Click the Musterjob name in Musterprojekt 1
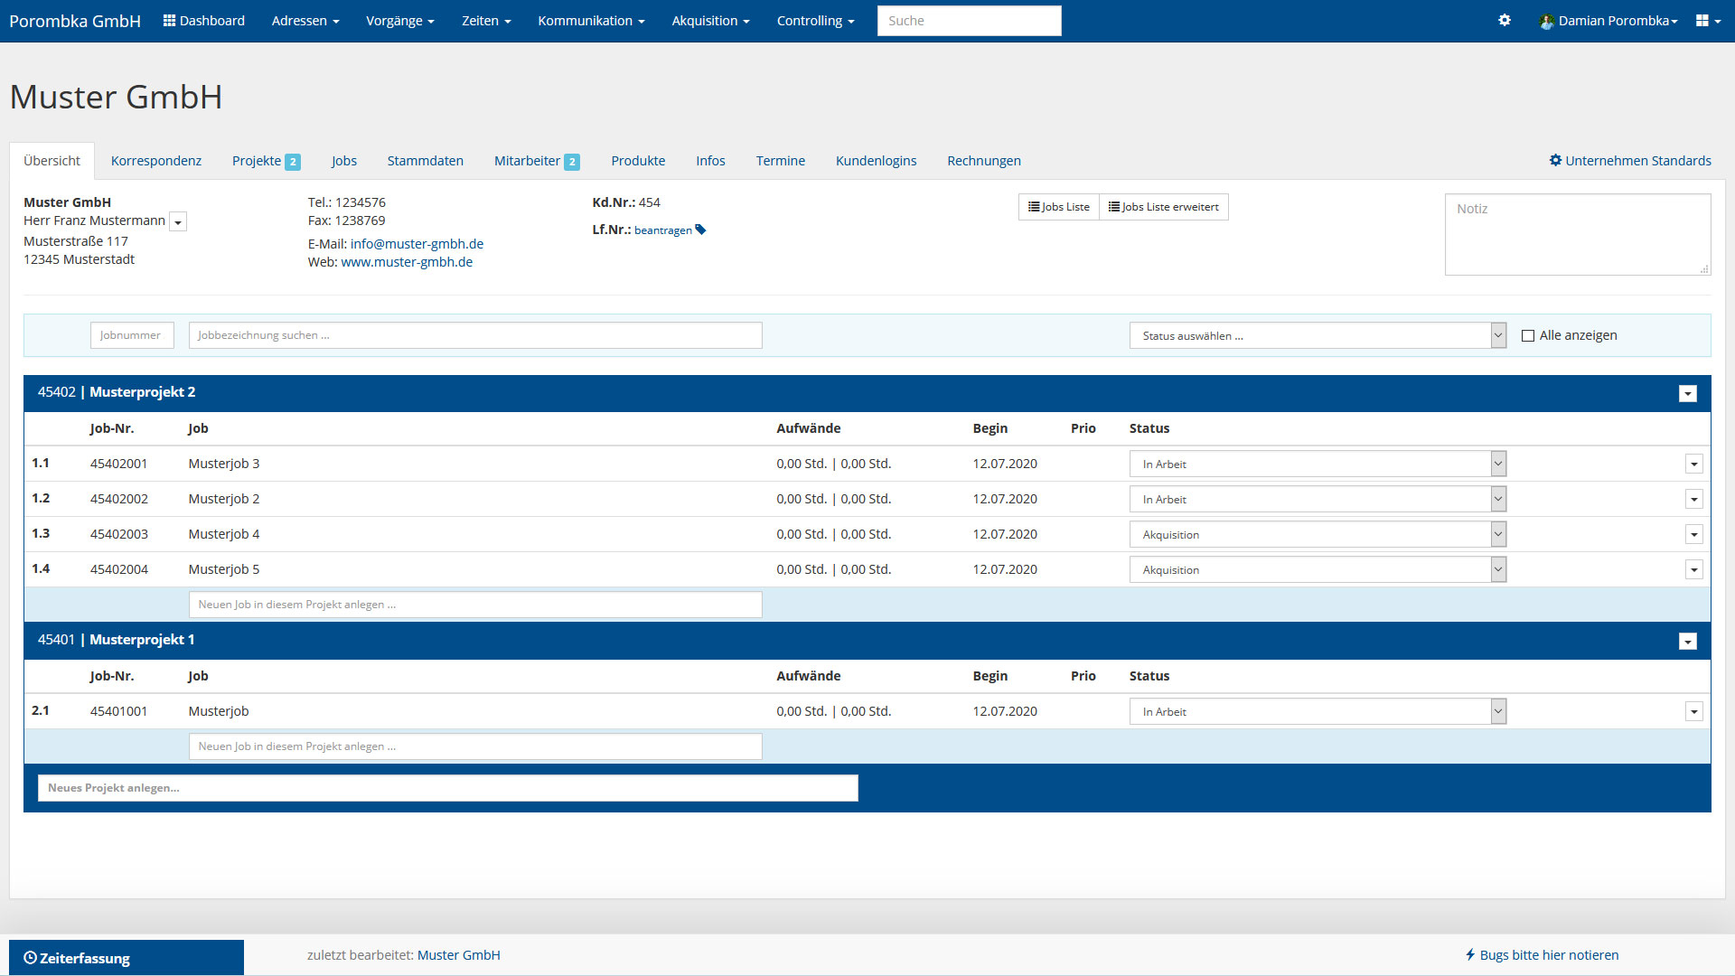Screen dimensions: 1735x976 [218, 711]
